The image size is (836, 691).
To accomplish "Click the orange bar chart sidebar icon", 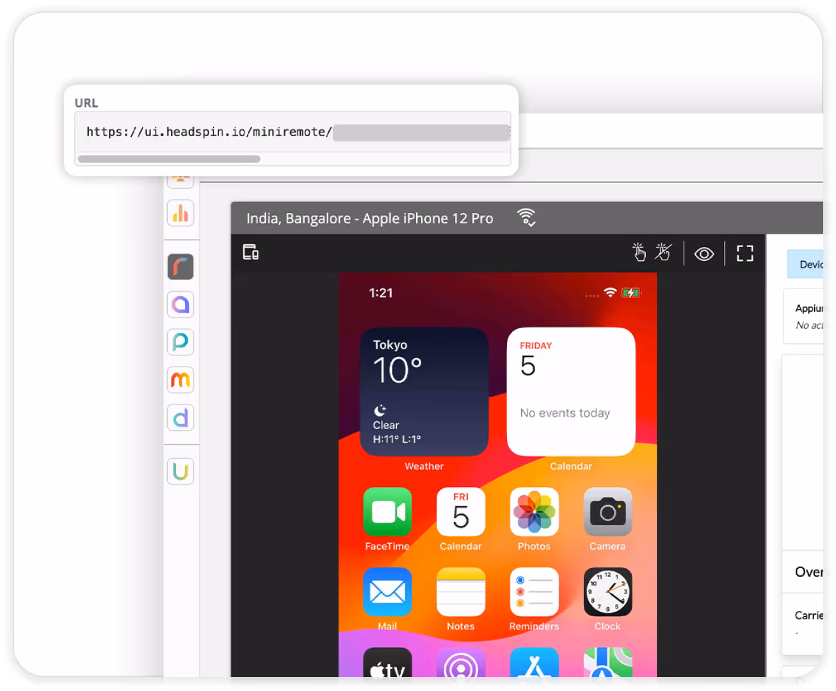I will pyautogui.click(x=181, y=213).
